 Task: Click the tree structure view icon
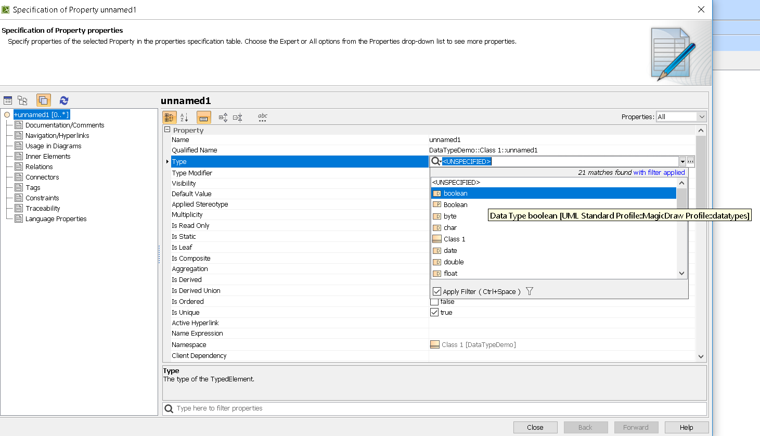[x=22, y=100]
